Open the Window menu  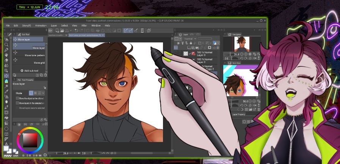click(96, 25)
